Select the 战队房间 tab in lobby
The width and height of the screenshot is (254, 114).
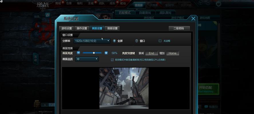pyautogui.click(x=165, y=13)
